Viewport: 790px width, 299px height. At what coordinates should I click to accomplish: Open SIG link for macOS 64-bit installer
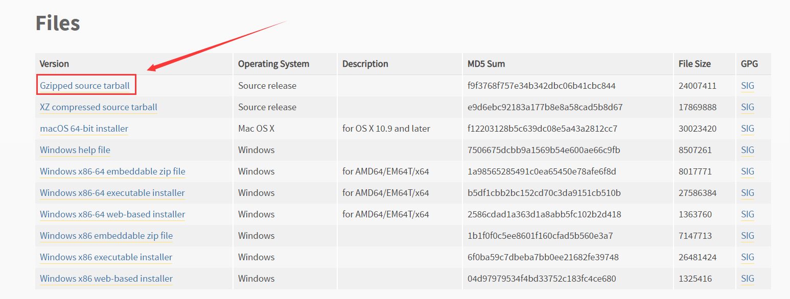point(747,129)
